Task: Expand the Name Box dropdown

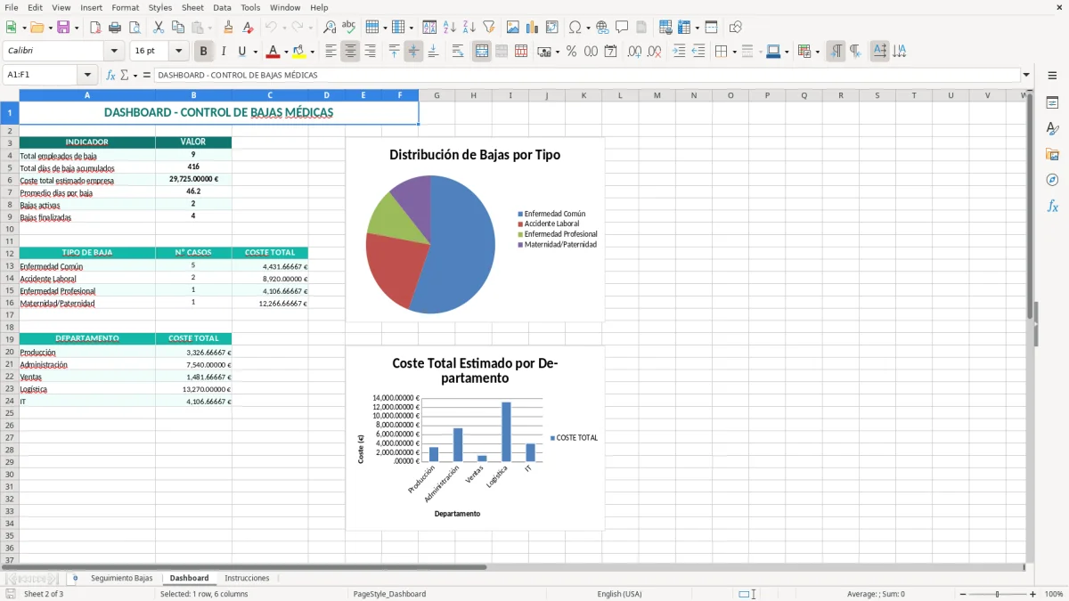Action: coord(87,75)
